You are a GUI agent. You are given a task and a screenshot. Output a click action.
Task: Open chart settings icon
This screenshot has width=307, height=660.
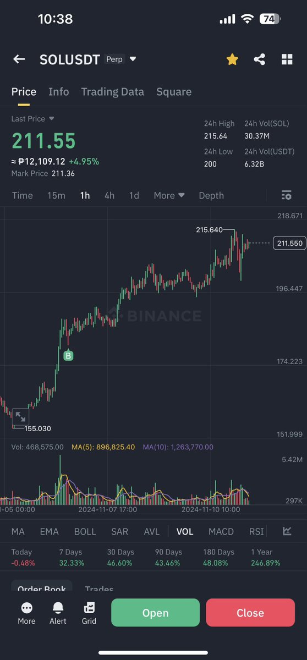click(286, 195)
